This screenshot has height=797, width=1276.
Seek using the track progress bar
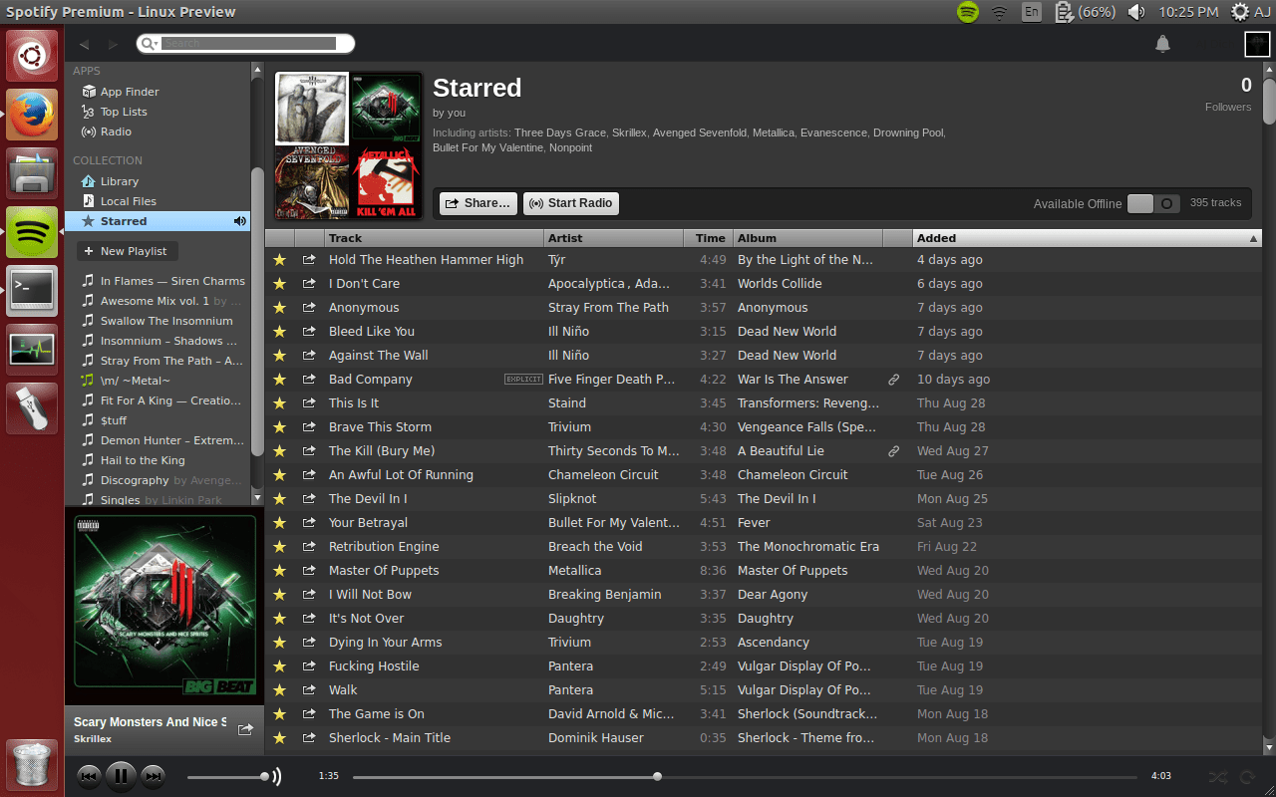[x=745, y=776]
